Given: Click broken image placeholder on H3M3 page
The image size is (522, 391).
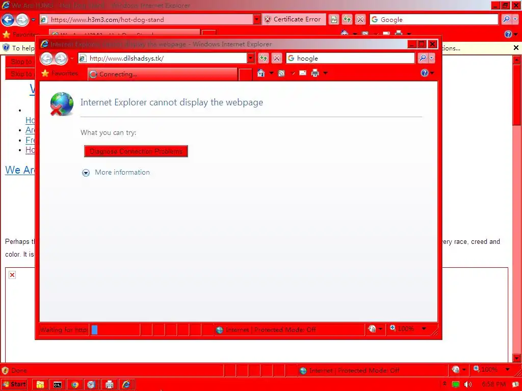Looking at the screenshot, I should (12, 275).
